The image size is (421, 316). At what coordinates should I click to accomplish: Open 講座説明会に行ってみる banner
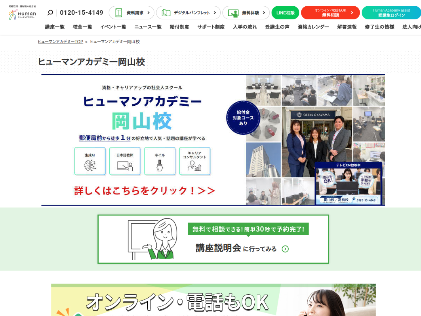213,239
